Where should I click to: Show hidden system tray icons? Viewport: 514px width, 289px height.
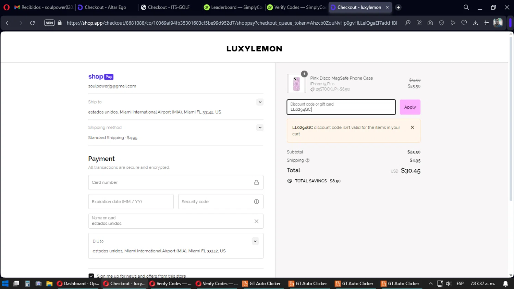(x=431, y=284)
